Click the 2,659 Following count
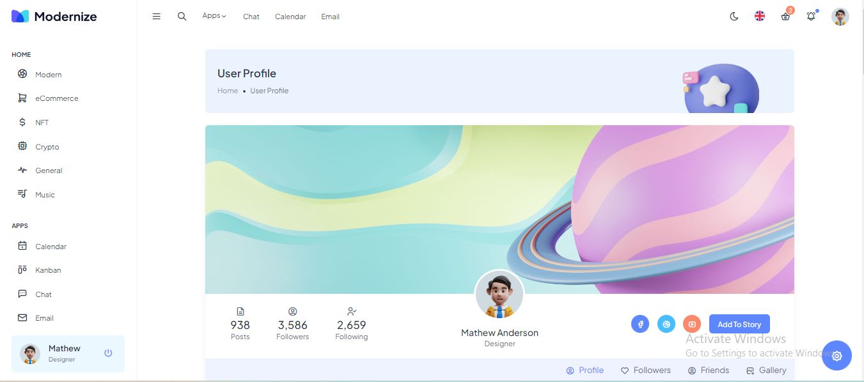Screen dimensions: 864x382 pyautogui.click(x=352, y=325)
